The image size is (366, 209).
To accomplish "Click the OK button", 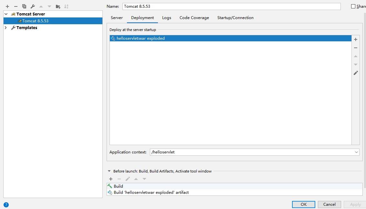I will [x=303, y=204].
